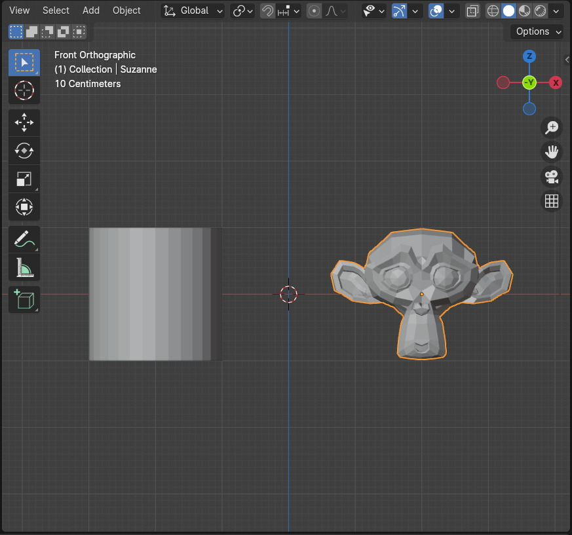This screenshot has width=572, height=535.
Task: Open the Options dropdown
Action: (x=537, y=31)
